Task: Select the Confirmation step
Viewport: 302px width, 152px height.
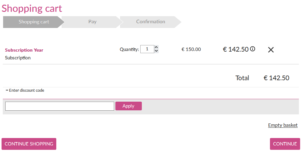Action: (151, 22)
